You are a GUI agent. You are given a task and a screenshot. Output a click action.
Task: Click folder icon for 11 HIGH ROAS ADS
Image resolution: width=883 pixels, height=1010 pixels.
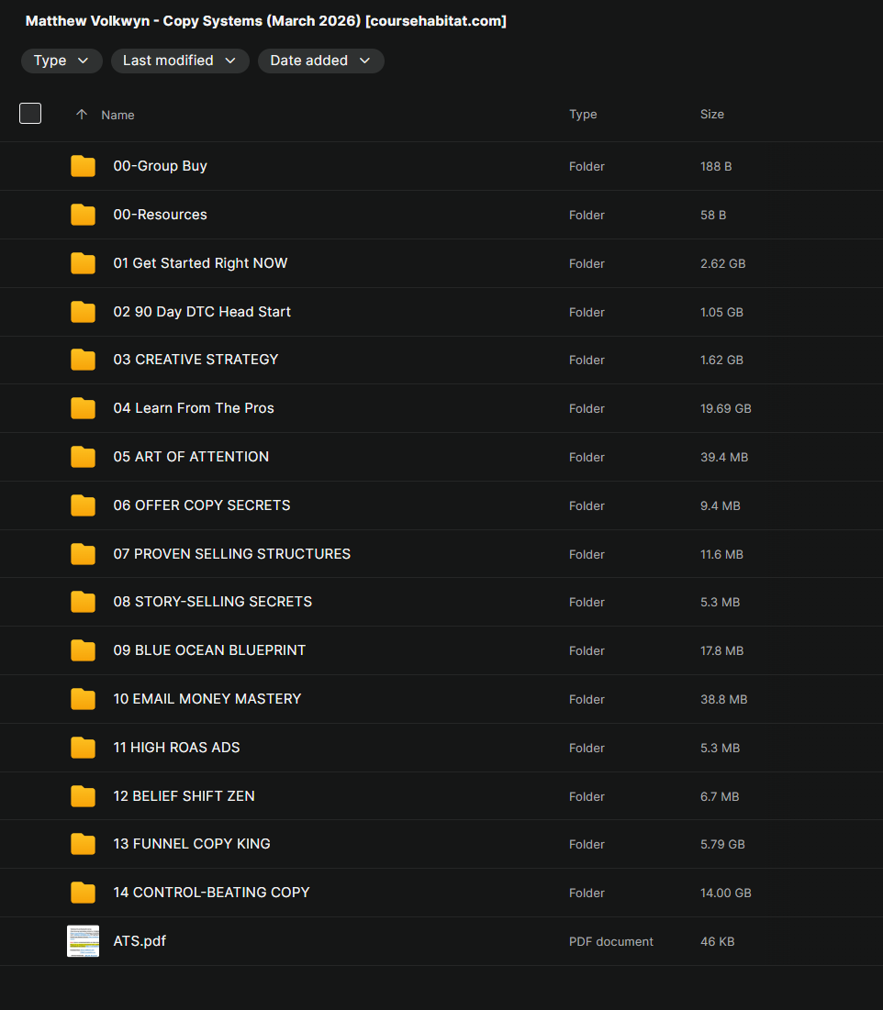tap(84, 748)
